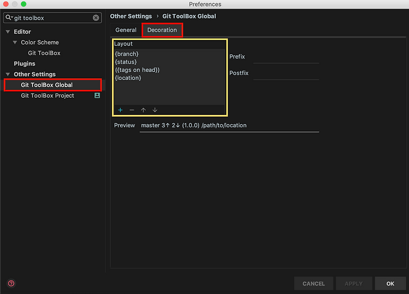Click the git toolbox search field
Image resolution: width=409 pixels, height=294 pixels.
click(52, 18)
